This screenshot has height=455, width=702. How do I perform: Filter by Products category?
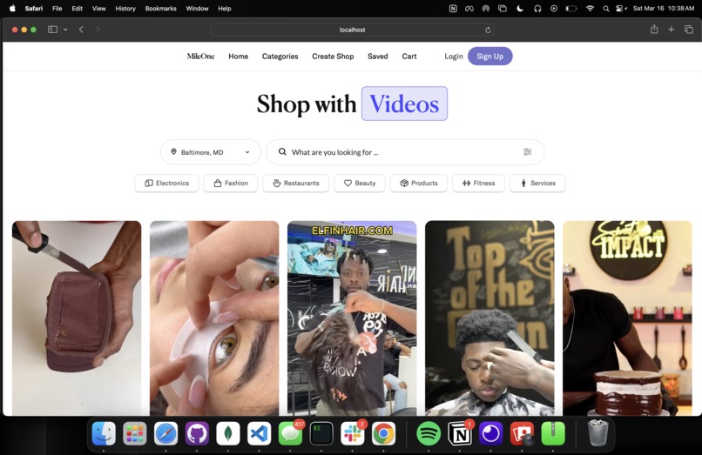pos(419,183)
